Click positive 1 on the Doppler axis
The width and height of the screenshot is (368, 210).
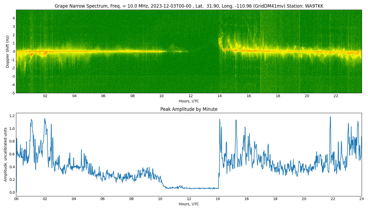(13, 43)
